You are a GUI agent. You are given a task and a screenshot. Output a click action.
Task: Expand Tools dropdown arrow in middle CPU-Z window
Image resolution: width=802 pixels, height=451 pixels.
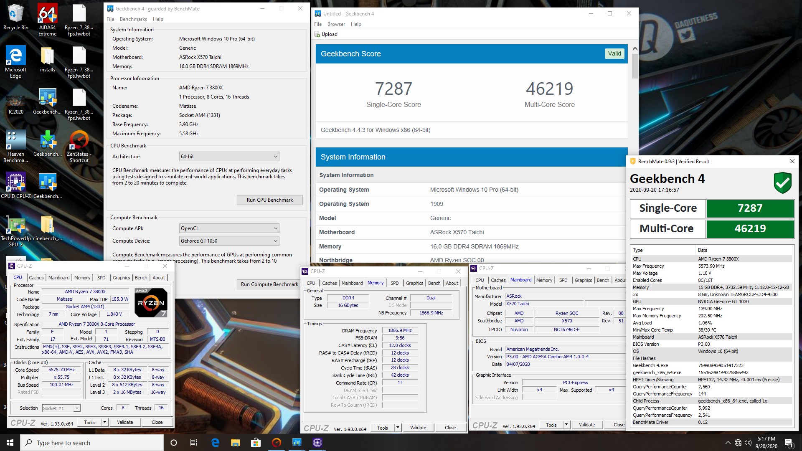point(398,428)
